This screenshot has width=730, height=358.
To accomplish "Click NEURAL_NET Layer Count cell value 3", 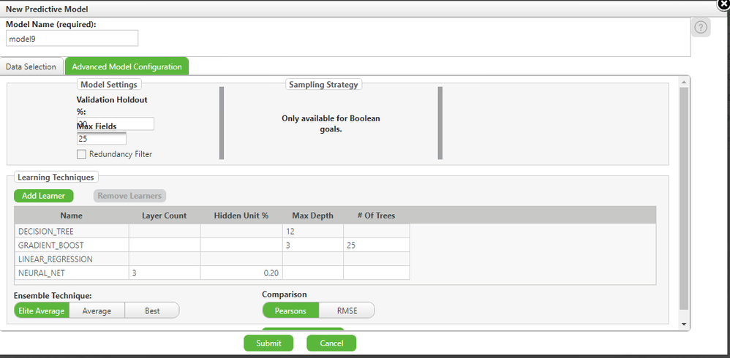I will click(165, 273).
